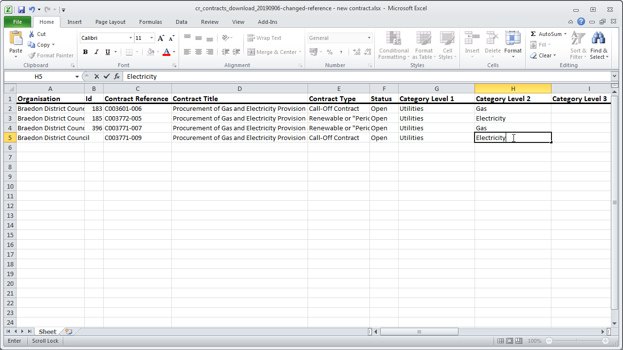Toggle Bold formatting

point(85,52)
